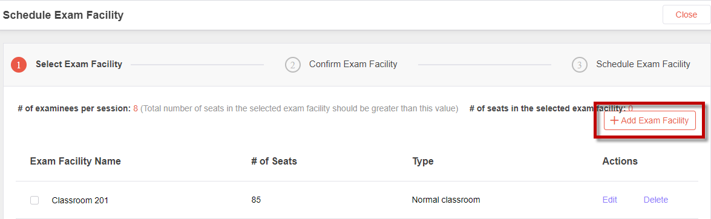The height and width of the screenshot is (219, 711).
Task: Click the Type column header
Action: (422, 162)
